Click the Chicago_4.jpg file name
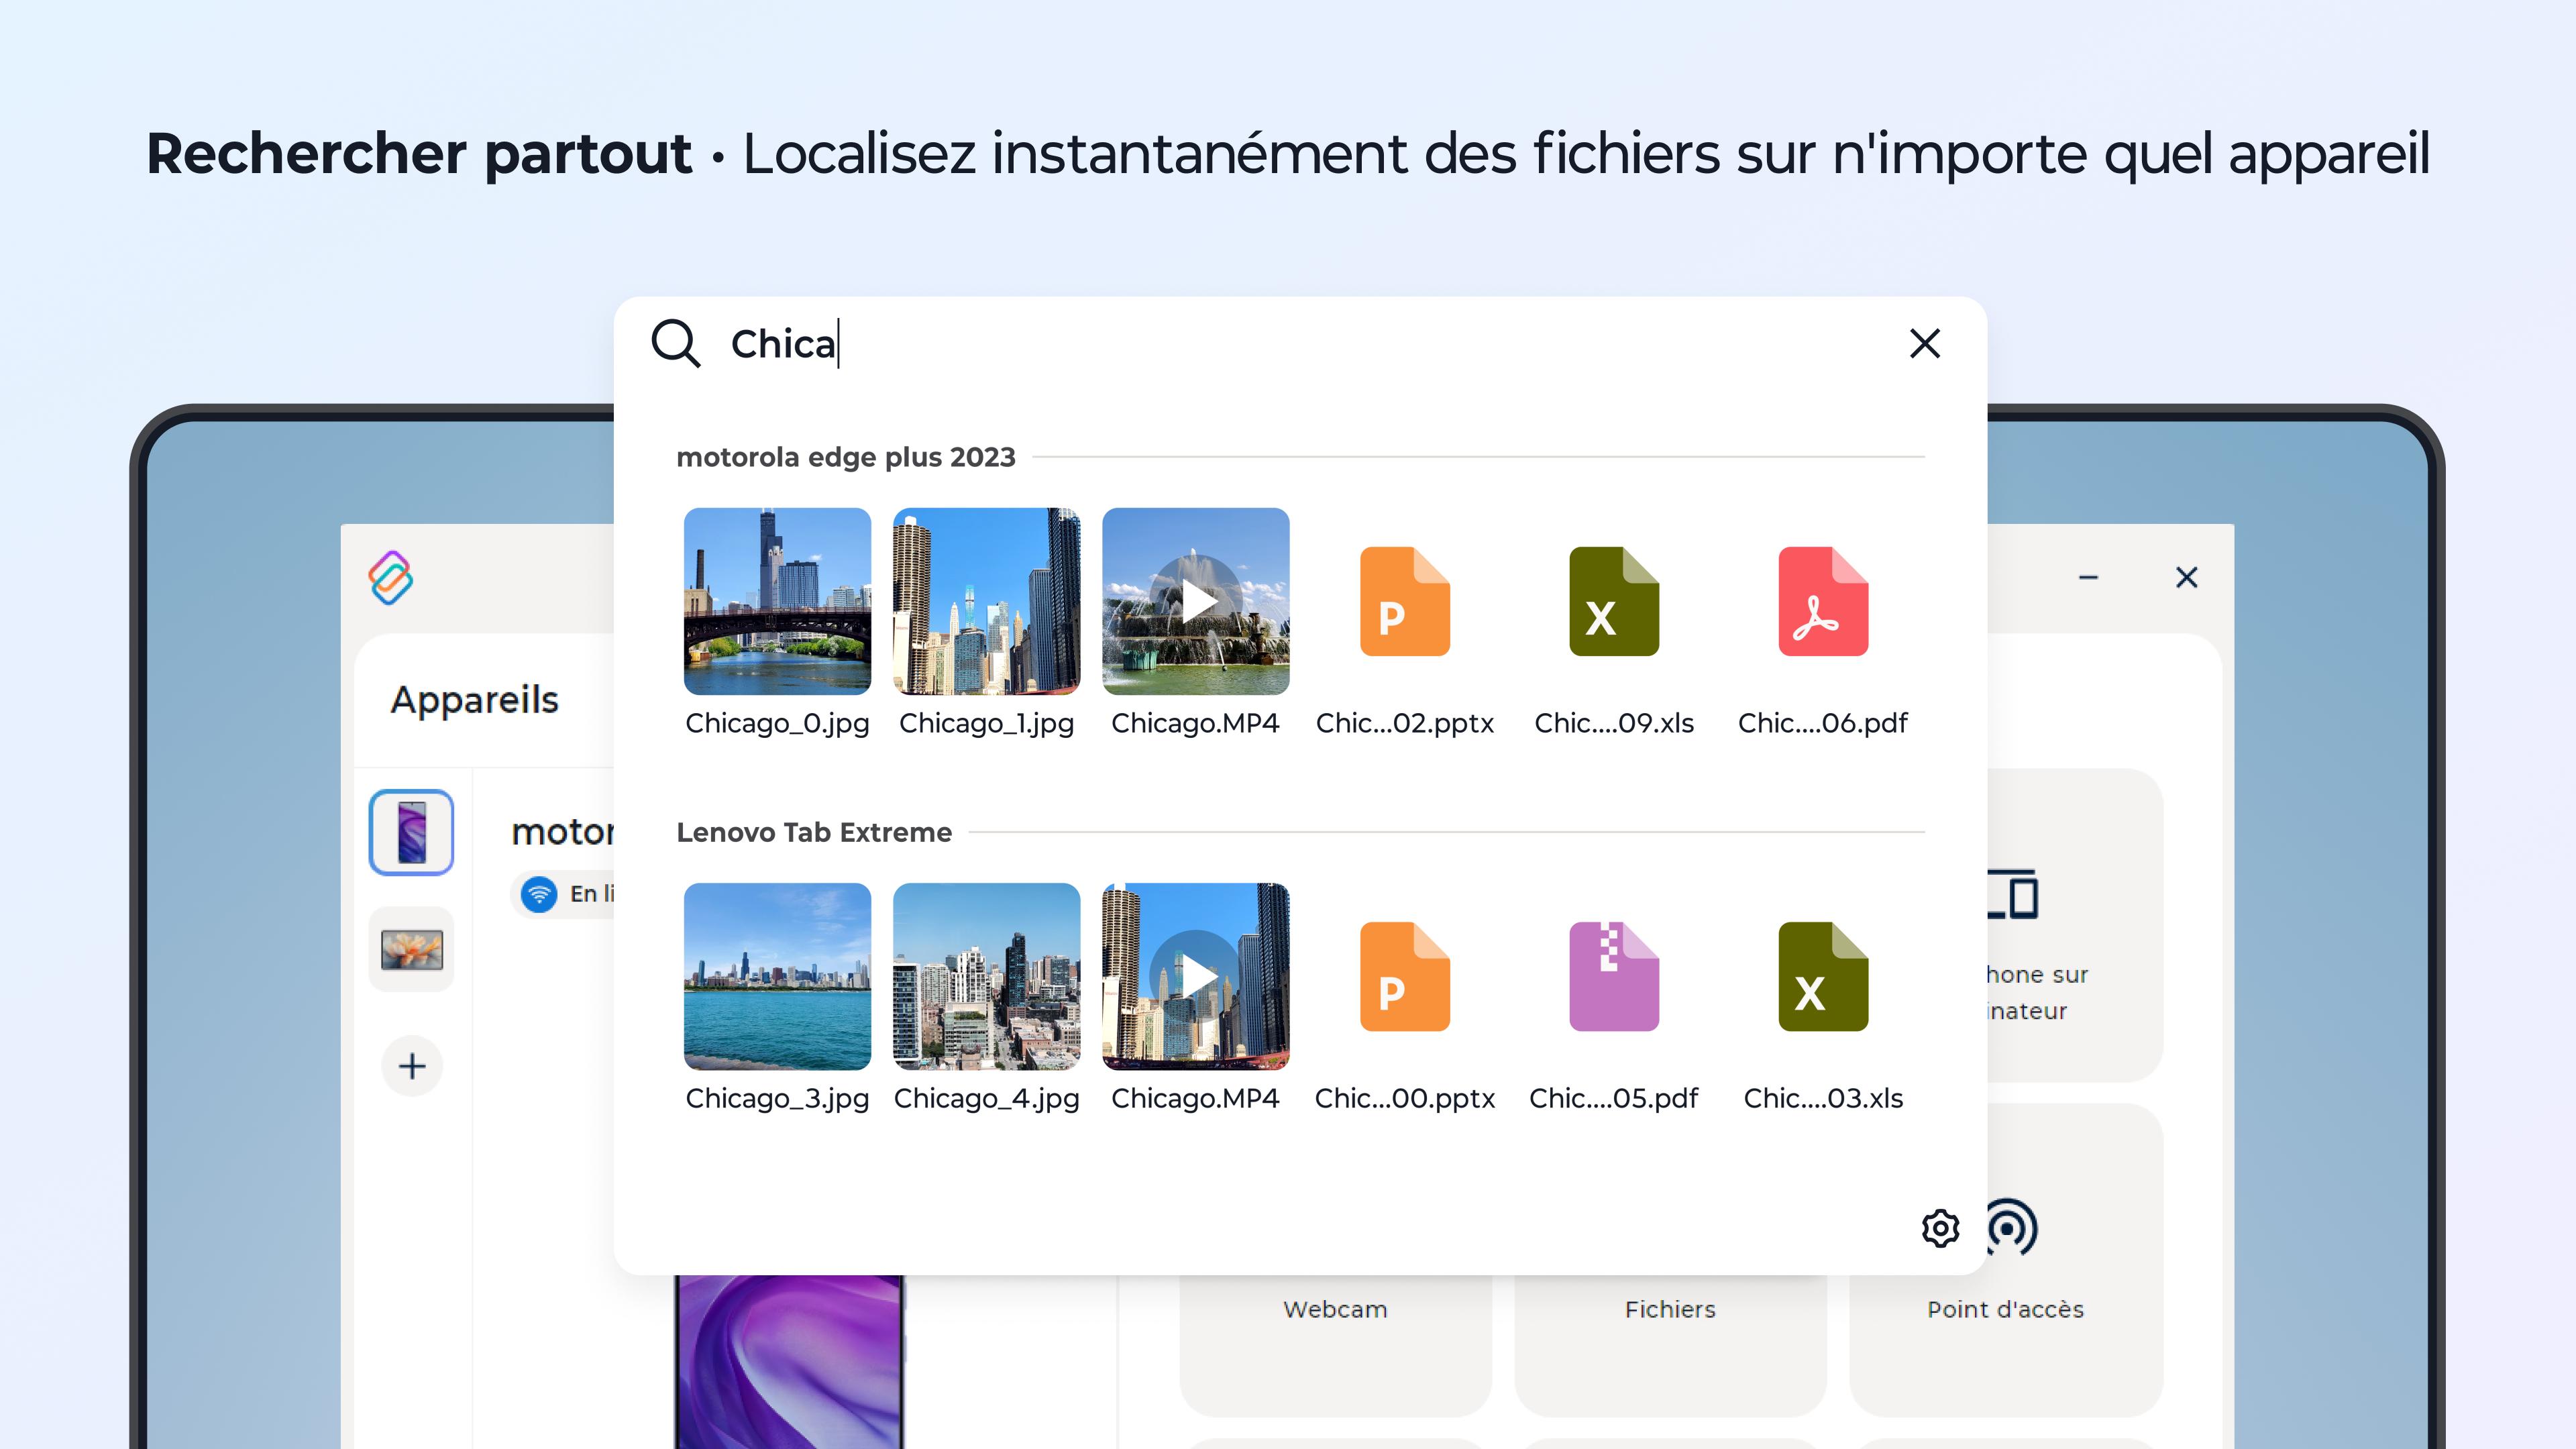Image resolution: width=2576 pixels, height=1449 pixels. tap(986, 1098)
